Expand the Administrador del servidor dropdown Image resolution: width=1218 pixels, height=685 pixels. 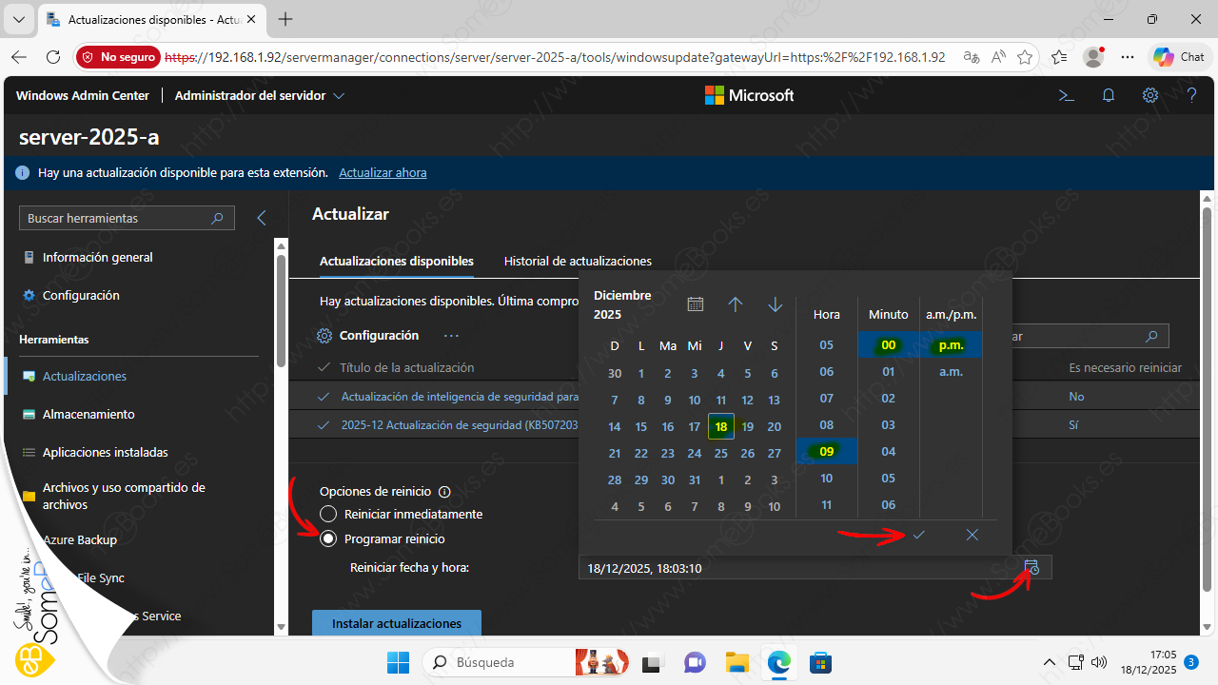(340, 96)
